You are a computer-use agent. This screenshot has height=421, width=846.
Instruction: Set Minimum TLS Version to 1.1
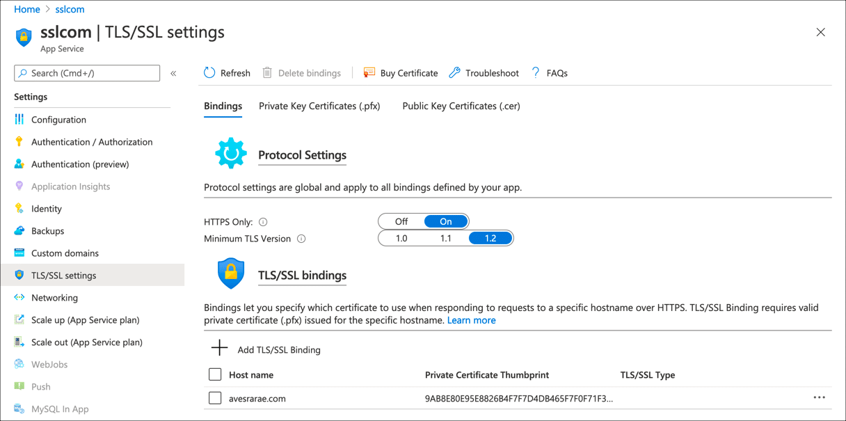(x=447, y=237)
